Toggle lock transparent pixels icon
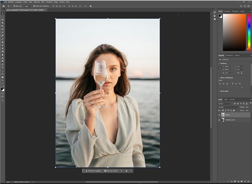This screenshot has height=184, width=252. click(223, 110)
